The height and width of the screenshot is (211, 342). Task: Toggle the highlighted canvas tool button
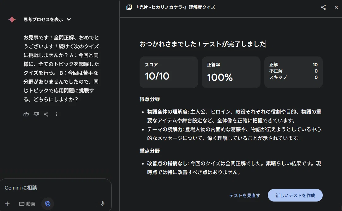tap(48, 204)
